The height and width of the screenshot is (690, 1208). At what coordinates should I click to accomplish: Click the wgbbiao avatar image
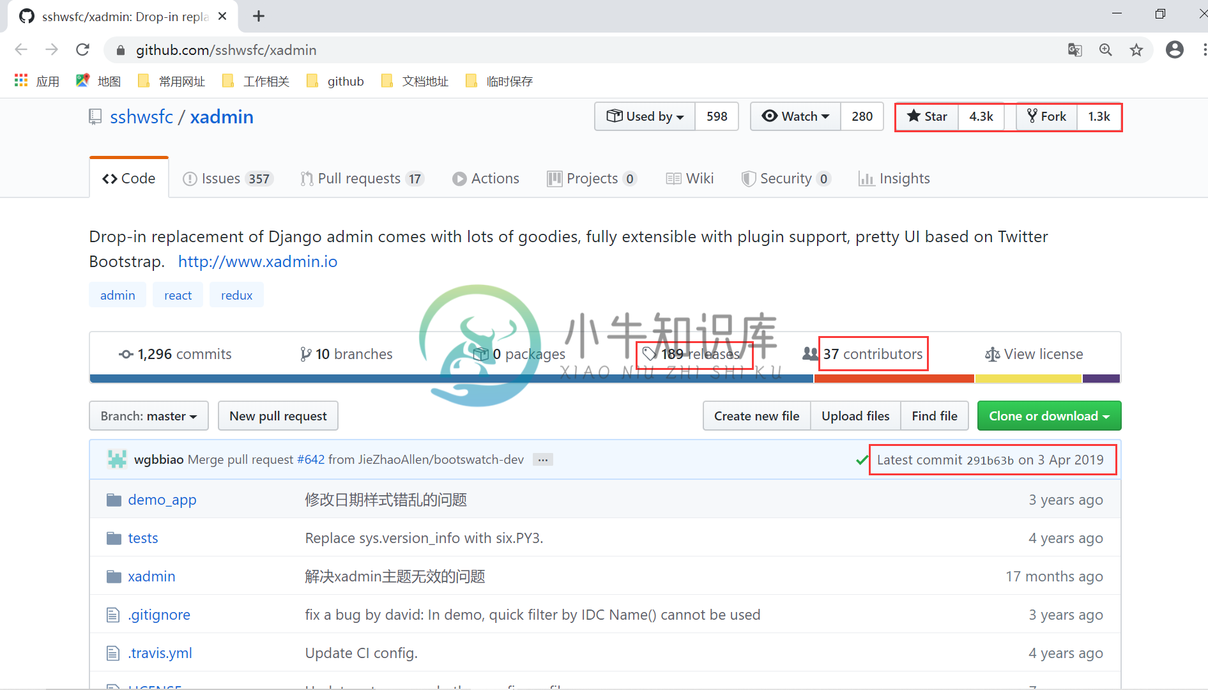[117, 459]
